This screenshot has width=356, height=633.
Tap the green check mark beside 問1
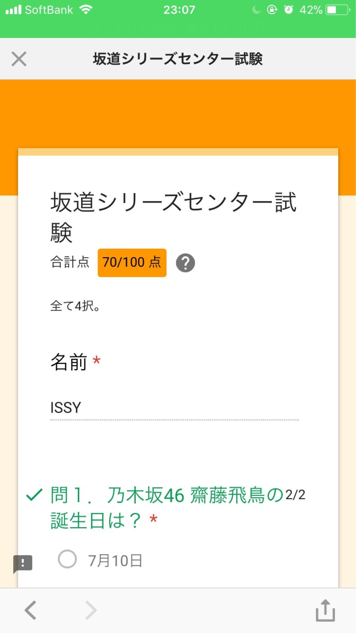coord(34,495)
